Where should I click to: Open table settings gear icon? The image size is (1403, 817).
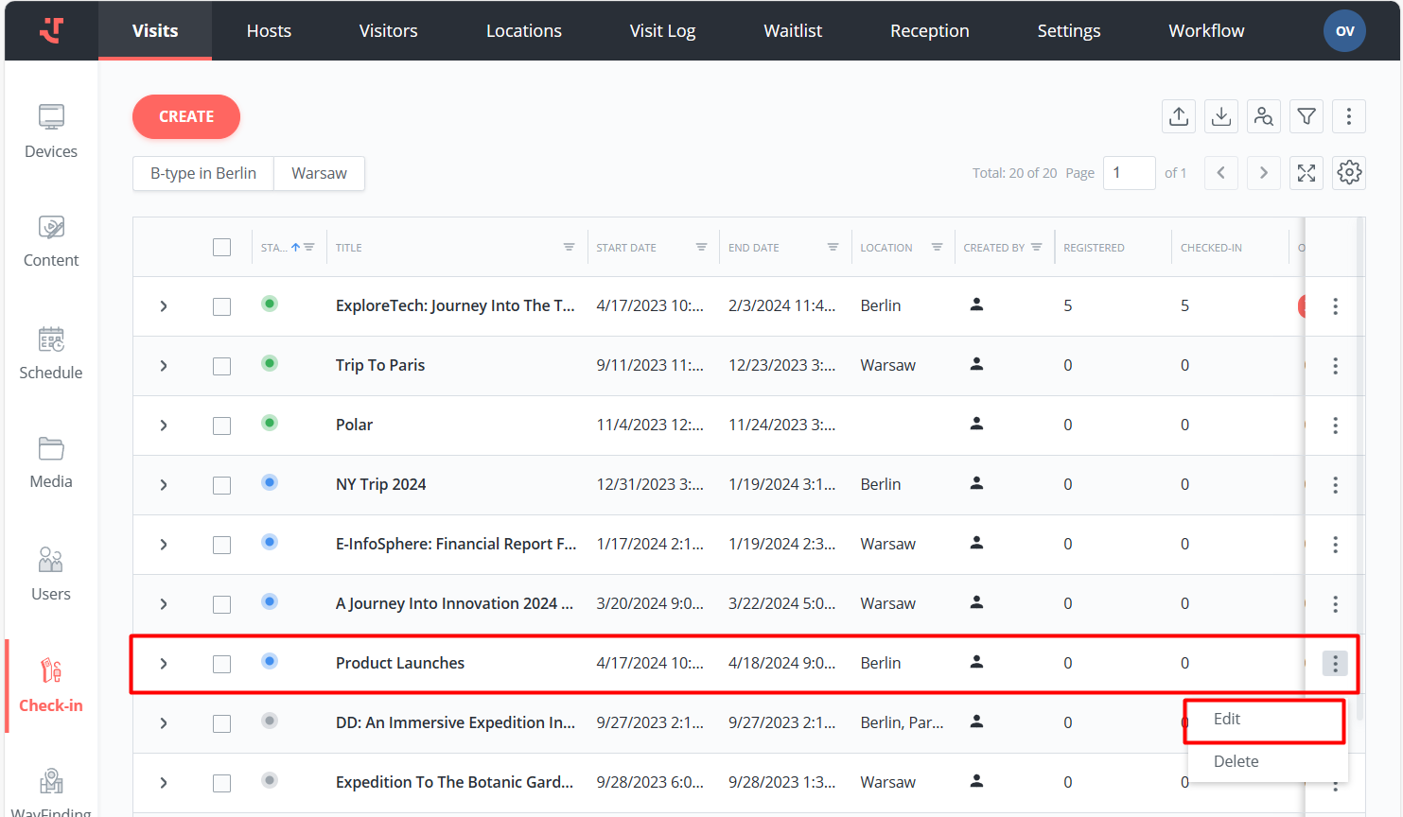(x=1348, y=173)
